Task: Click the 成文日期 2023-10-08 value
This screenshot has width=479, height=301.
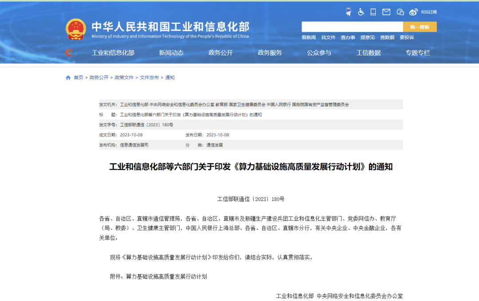Action: (131, 135)
